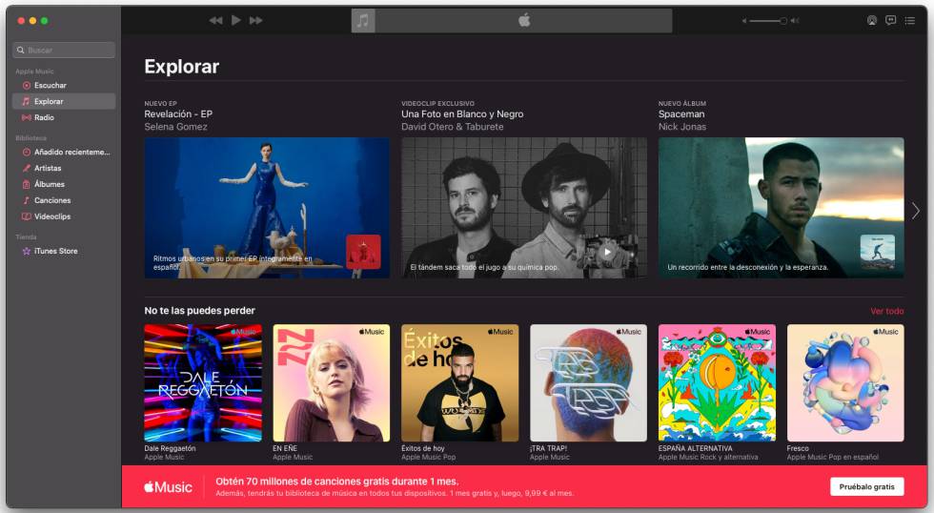The height and width of the screenshot is (513, 934).
Task: Open Radio in the sidebar
Action: click(x=64, y=117)
